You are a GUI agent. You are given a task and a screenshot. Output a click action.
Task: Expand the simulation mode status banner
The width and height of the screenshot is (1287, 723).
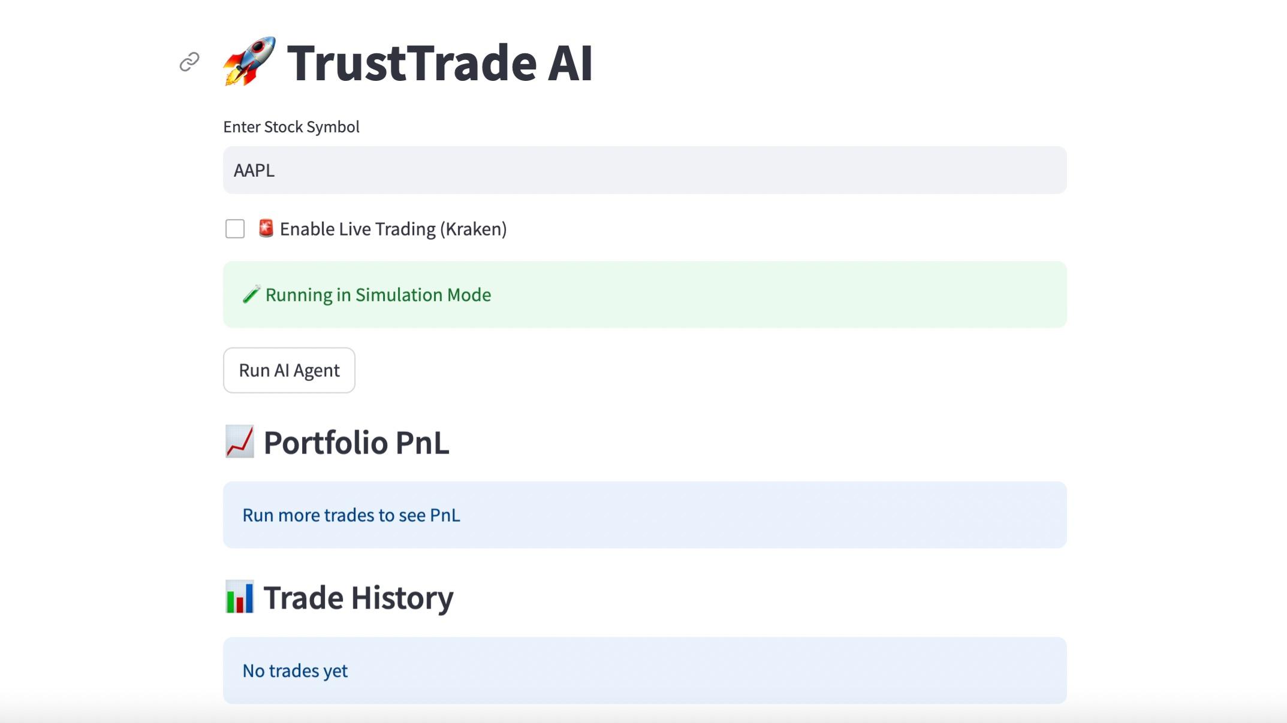click(644, 294)
